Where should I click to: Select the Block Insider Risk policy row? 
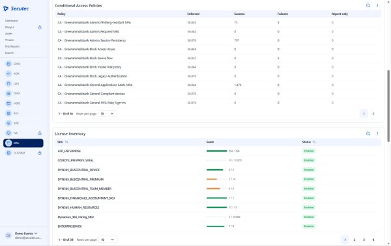218,67
